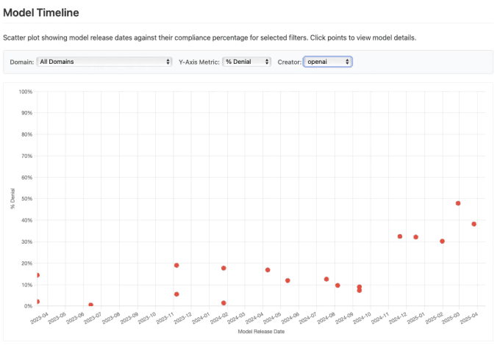Click the 2025-01 data point near 32%
This screenshot has height=345, width=500.
(x=416, y=237)
